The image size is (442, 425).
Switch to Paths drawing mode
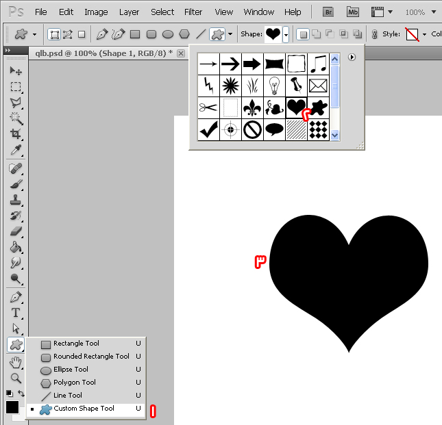67,34
